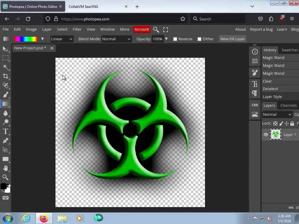Viewport: 299px width, 224px height.
Task: Expand the Opacity slider arrow
Action: (166, 39)
